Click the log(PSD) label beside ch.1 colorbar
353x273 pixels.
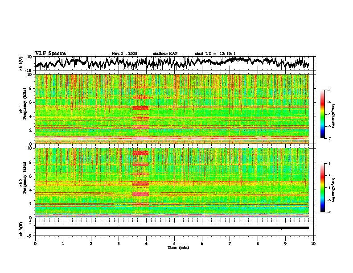334,116
